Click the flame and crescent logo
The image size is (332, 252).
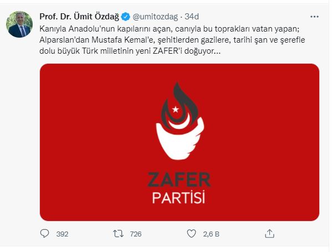pyautogui.click(x=180, y=121)
